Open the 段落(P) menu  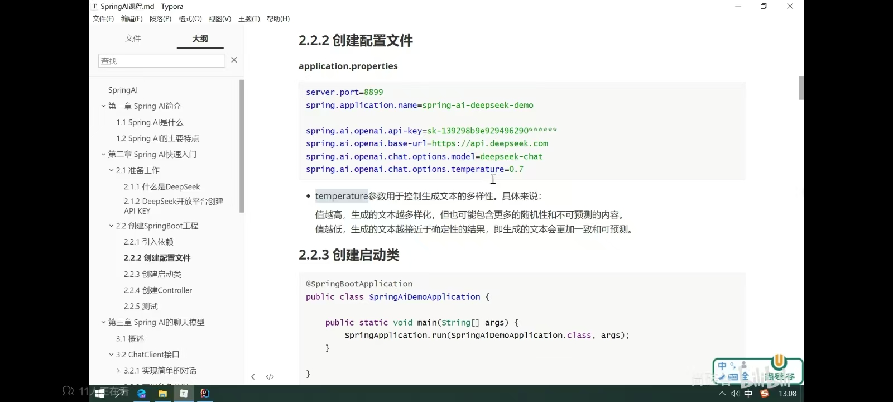(161, 19)
